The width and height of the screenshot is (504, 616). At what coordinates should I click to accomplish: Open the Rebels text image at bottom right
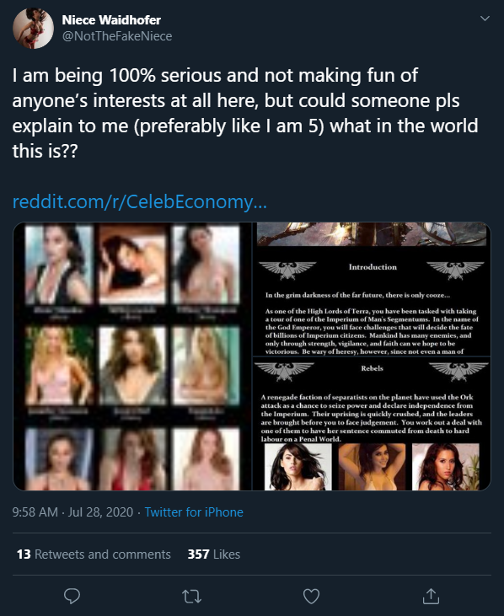tap(372, 424)
